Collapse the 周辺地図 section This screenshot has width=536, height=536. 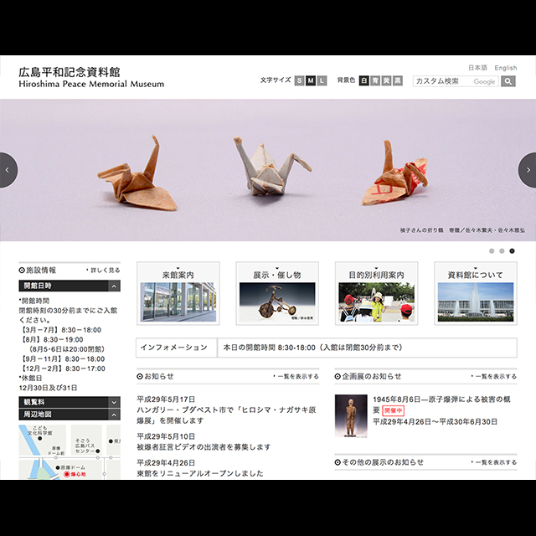pyautogui.click(x=70, y=415)
